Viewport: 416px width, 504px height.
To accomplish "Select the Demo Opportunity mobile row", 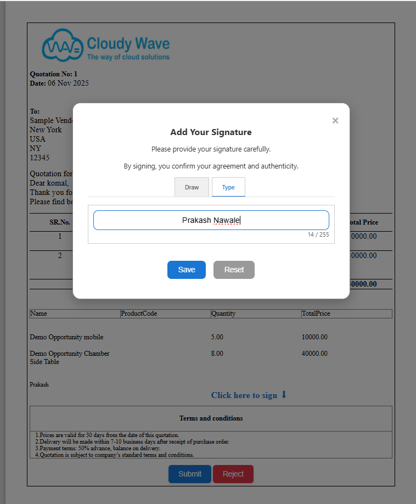I will [66, 337].
